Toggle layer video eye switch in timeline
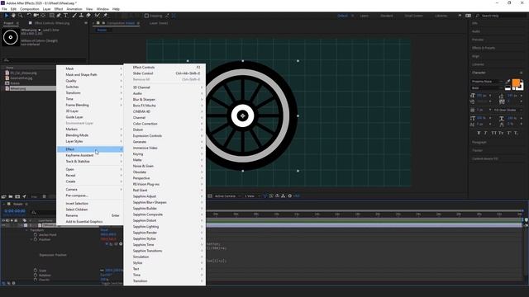This screenshot has height=297, width=529. click(3, 225)
